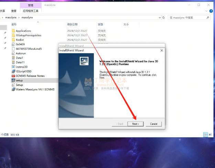
Task: Sort files by 名称 column
Action: [x=14, y=24]
